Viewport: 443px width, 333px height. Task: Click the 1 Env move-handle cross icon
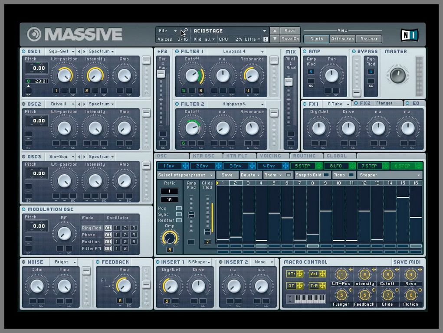pos(185,166)
